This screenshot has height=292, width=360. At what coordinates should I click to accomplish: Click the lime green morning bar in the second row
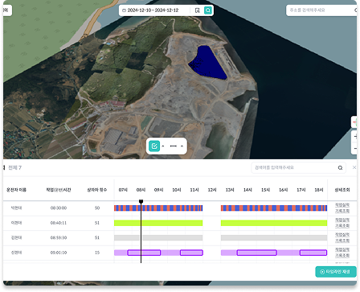[158, 223]
